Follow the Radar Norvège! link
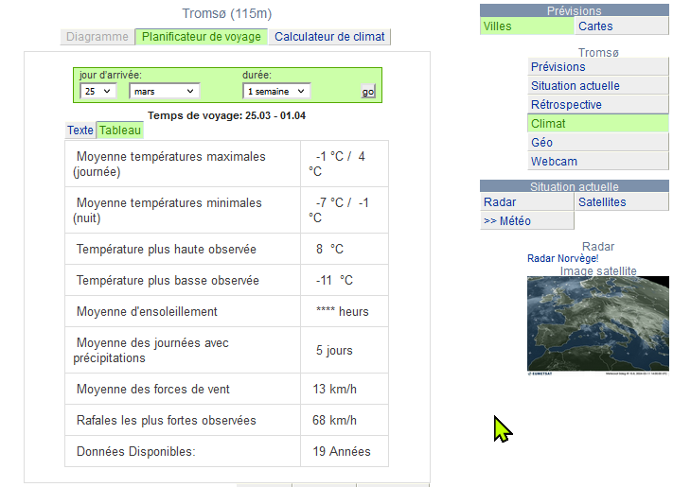673x487 pixels. 562,258
